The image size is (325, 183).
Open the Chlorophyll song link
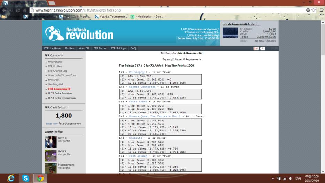click(138, 72)
